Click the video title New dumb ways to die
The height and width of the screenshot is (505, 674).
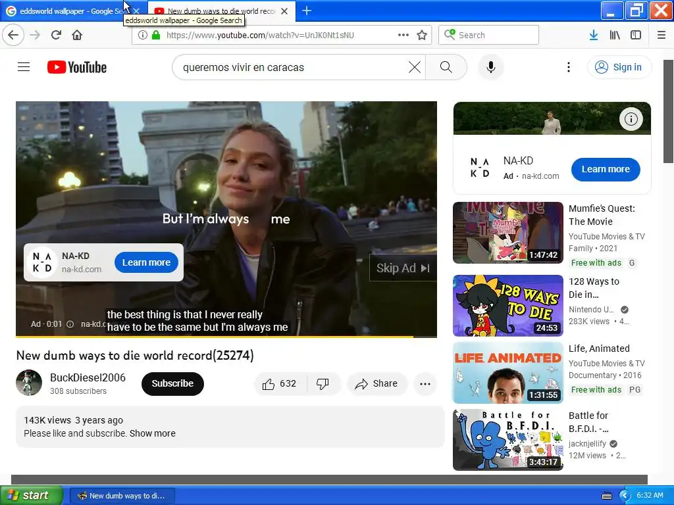135,356
